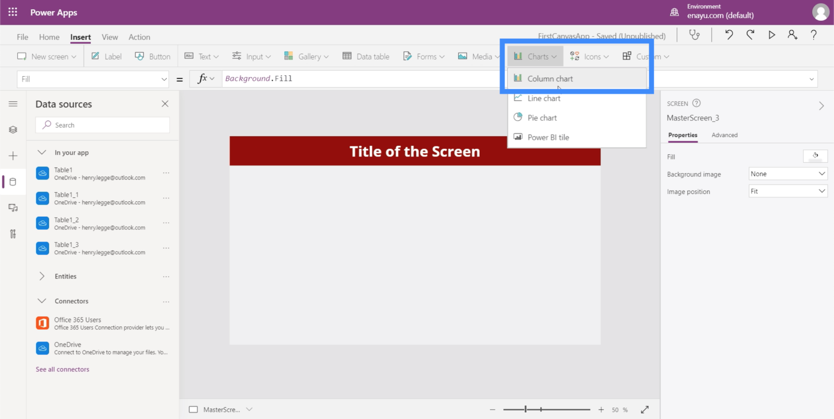Open the Forms menu
834x419 pixels.
423,57
